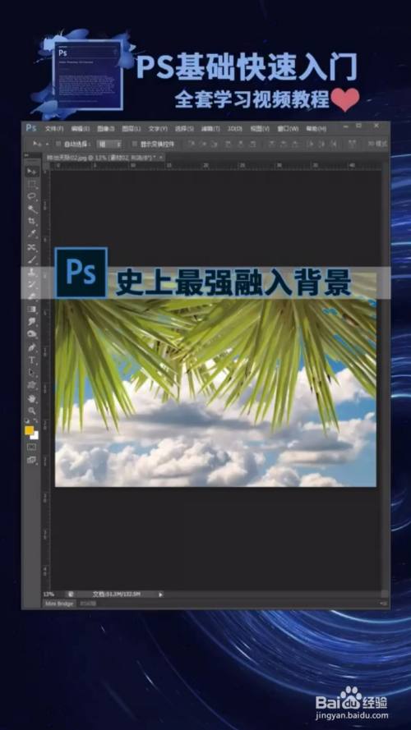
Task: Collapse bottom panel via corner icon
Action: coord(384,604)
